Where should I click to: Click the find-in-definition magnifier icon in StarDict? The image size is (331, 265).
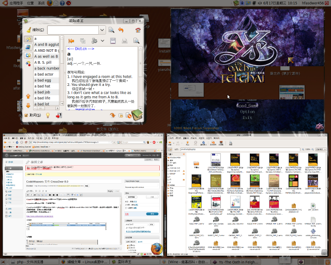click(x=137, y=41)
